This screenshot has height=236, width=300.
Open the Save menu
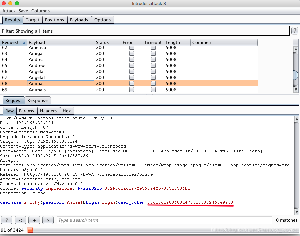tap(23, 11)
